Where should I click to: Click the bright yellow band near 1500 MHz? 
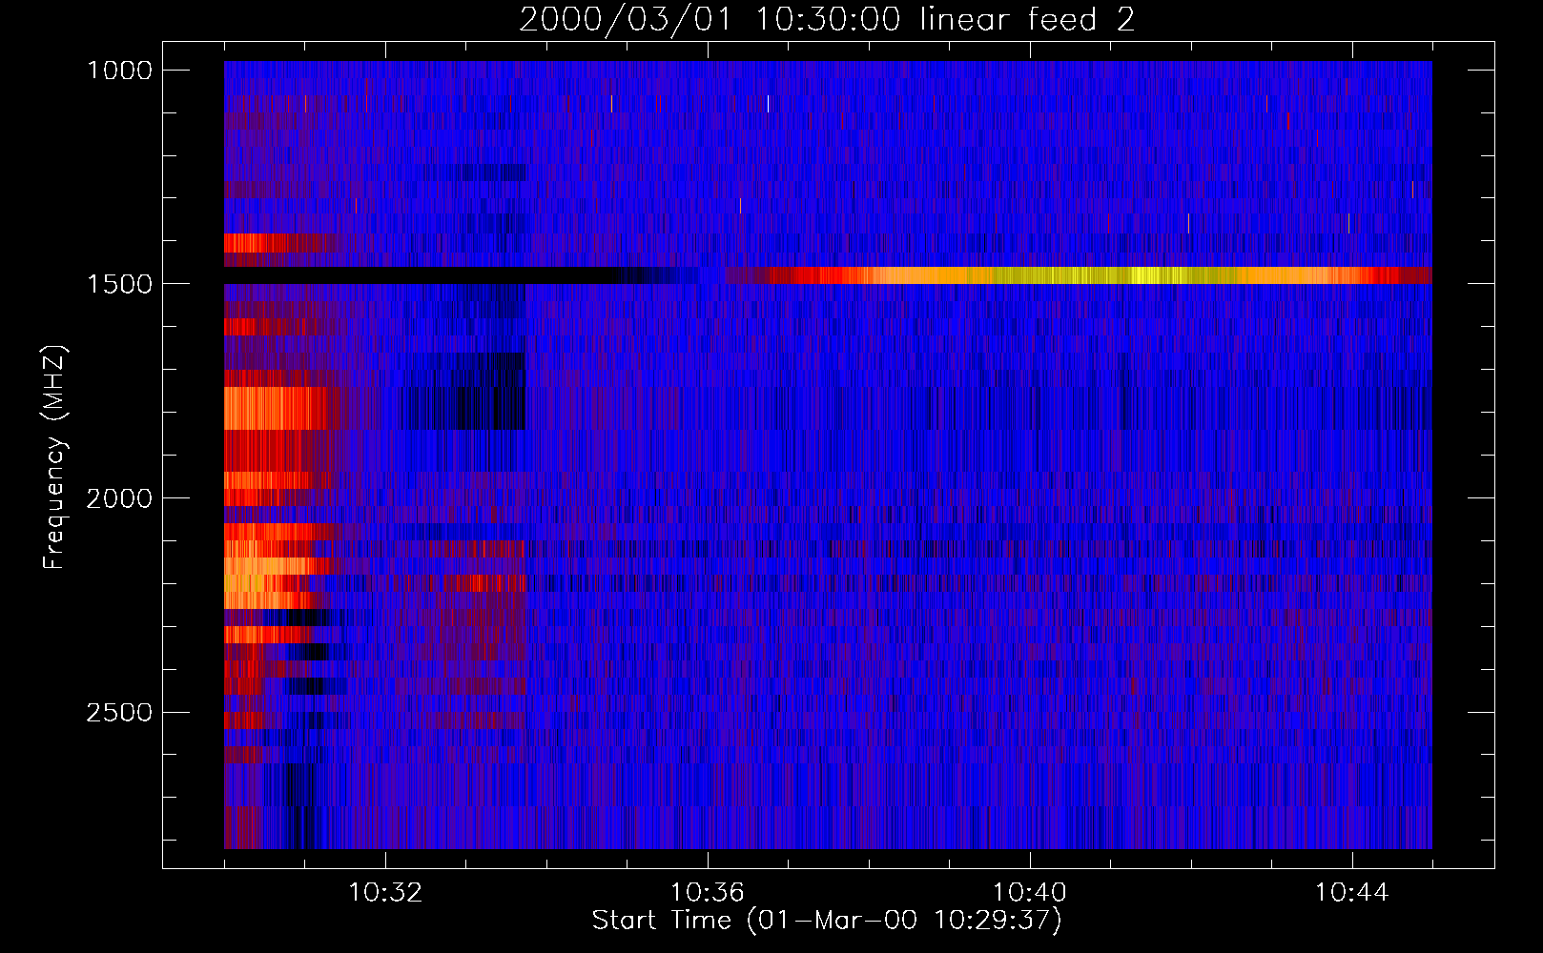[x=1097, y=275]
